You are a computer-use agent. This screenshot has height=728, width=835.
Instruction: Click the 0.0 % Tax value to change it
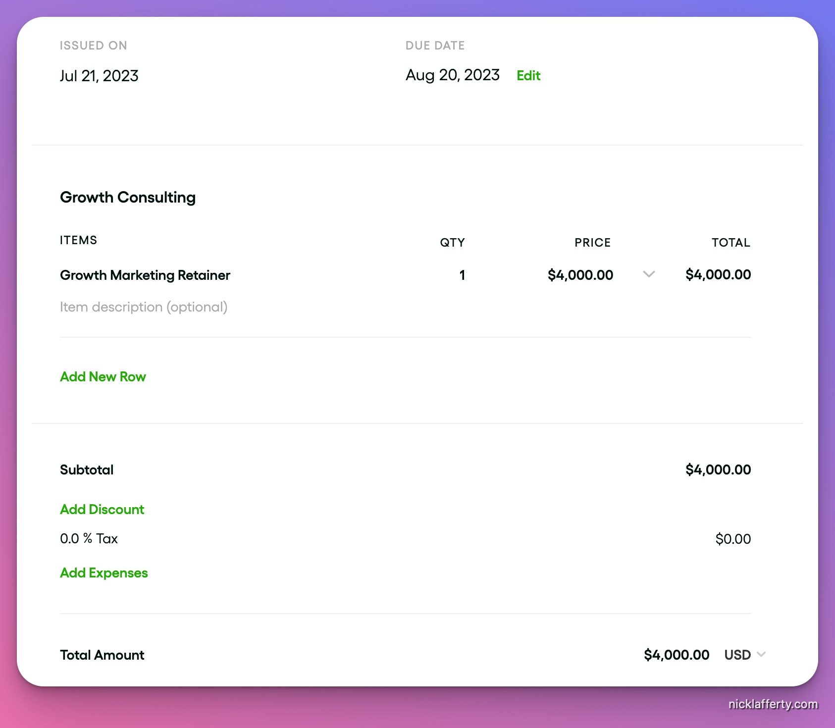(88, 538)
